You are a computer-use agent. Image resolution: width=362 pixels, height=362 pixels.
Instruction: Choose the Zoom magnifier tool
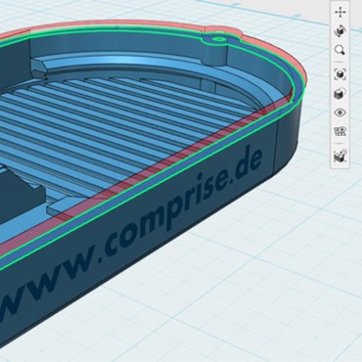[339, 50]
